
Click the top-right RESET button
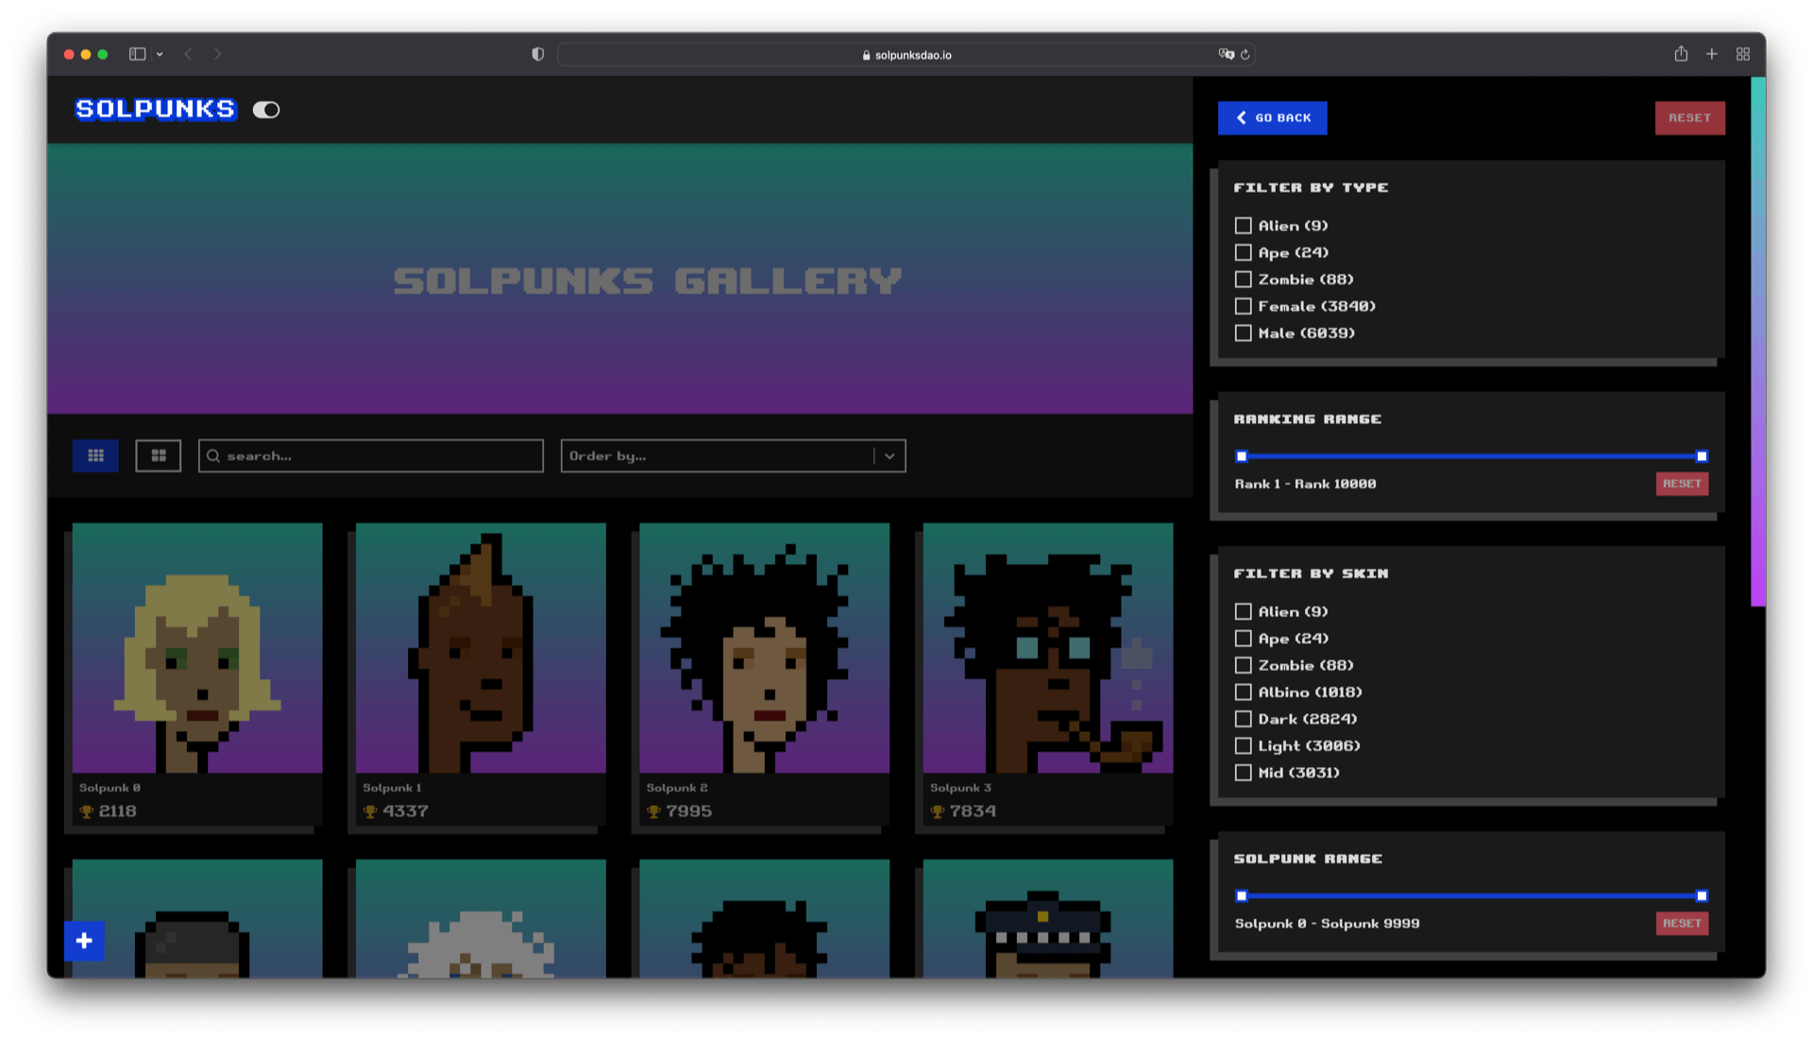click(x=1689, y=117)
